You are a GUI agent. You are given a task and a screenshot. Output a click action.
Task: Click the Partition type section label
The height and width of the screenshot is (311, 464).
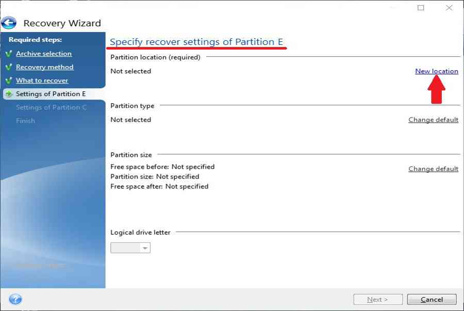(x=132, y=106)
